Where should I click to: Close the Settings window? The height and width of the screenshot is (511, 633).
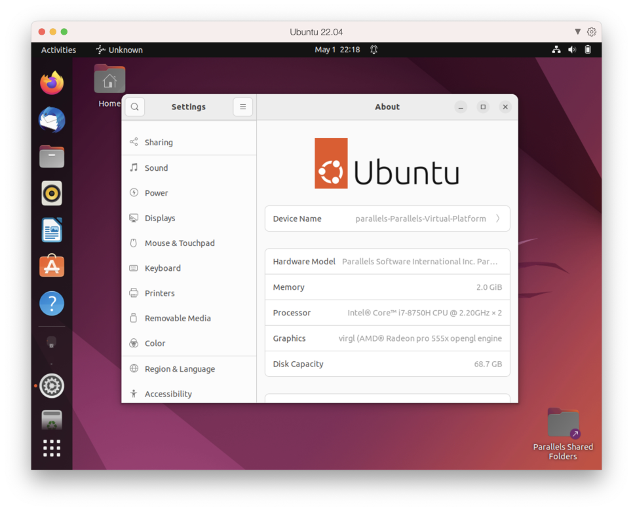tap(505, 107)
